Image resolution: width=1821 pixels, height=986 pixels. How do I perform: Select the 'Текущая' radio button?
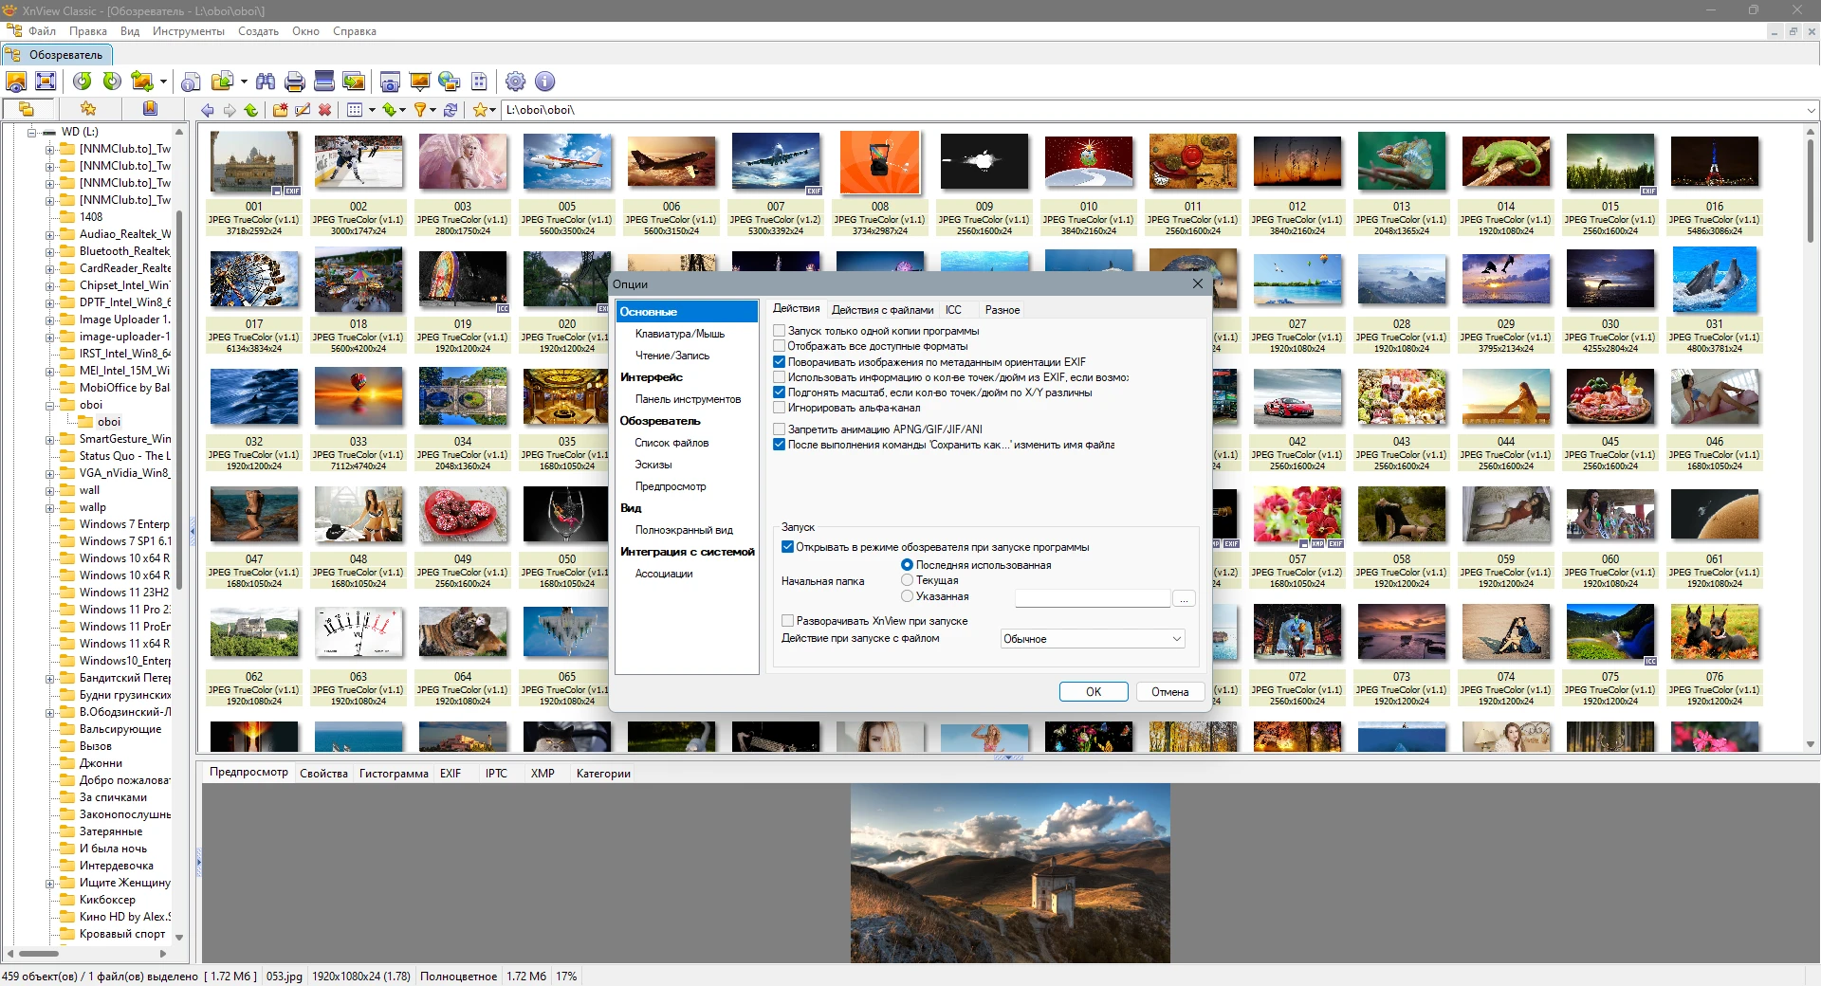(907, 580)
